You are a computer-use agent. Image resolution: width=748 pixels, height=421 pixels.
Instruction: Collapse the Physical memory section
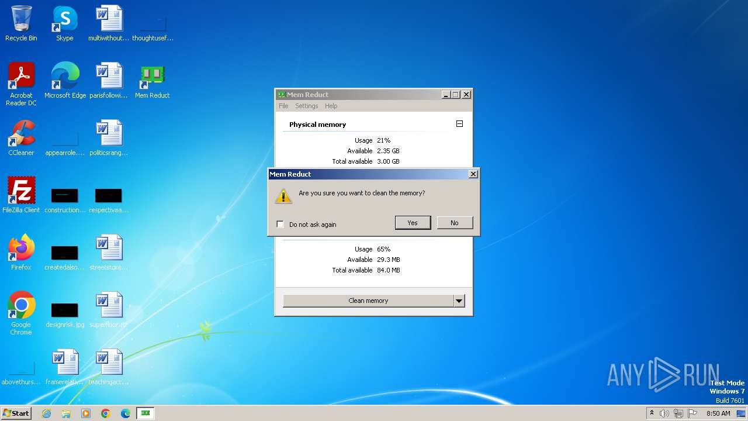coord(459,124)
